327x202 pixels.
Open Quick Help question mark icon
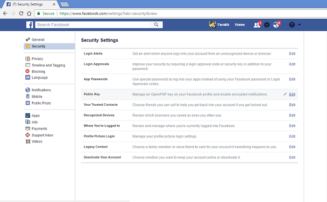tap(292, 25)
